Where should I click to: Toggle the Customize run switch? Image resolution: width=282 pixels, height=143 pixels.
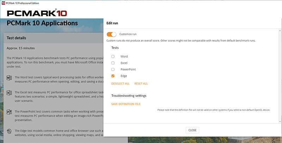click(111, 34)
